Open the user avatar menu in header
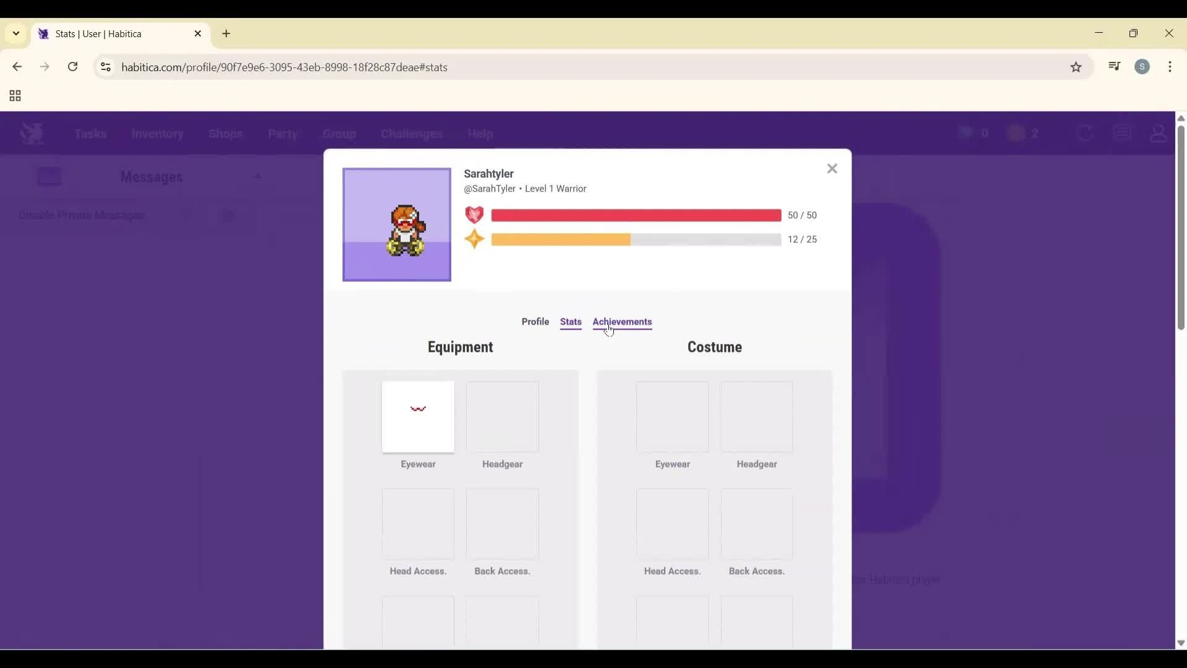The image size is (1187, 668). (1159, 134)
